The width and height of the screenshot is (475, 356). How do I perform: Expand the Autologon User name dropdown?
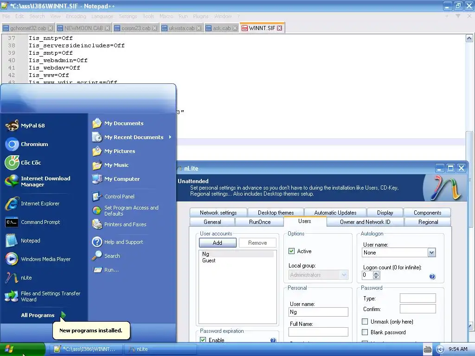[432, 253]
